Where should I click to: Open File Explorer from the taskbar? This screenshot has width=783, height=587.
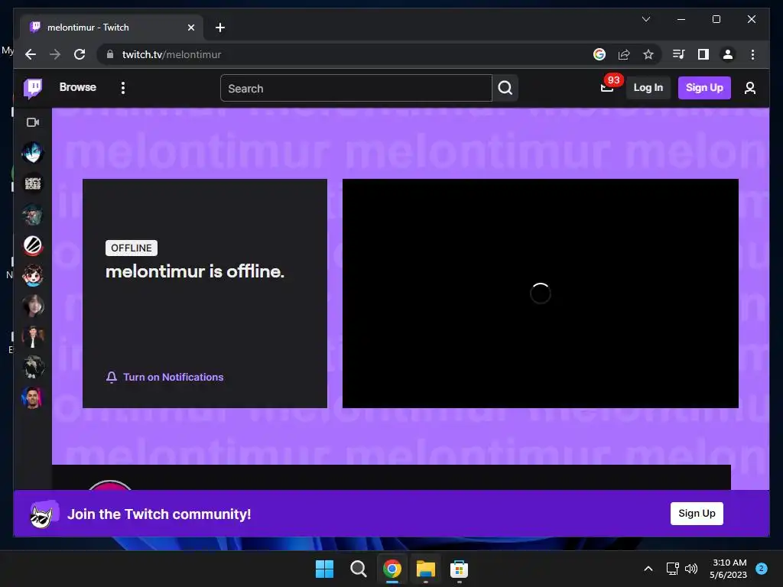click(425, 569)
